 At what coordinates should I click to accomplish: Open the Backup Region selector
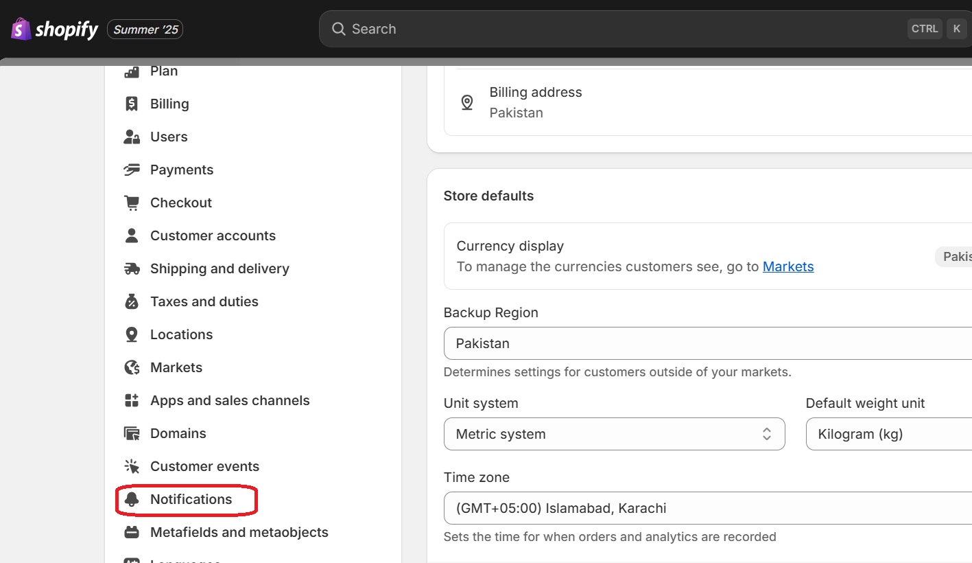(707, 343)
